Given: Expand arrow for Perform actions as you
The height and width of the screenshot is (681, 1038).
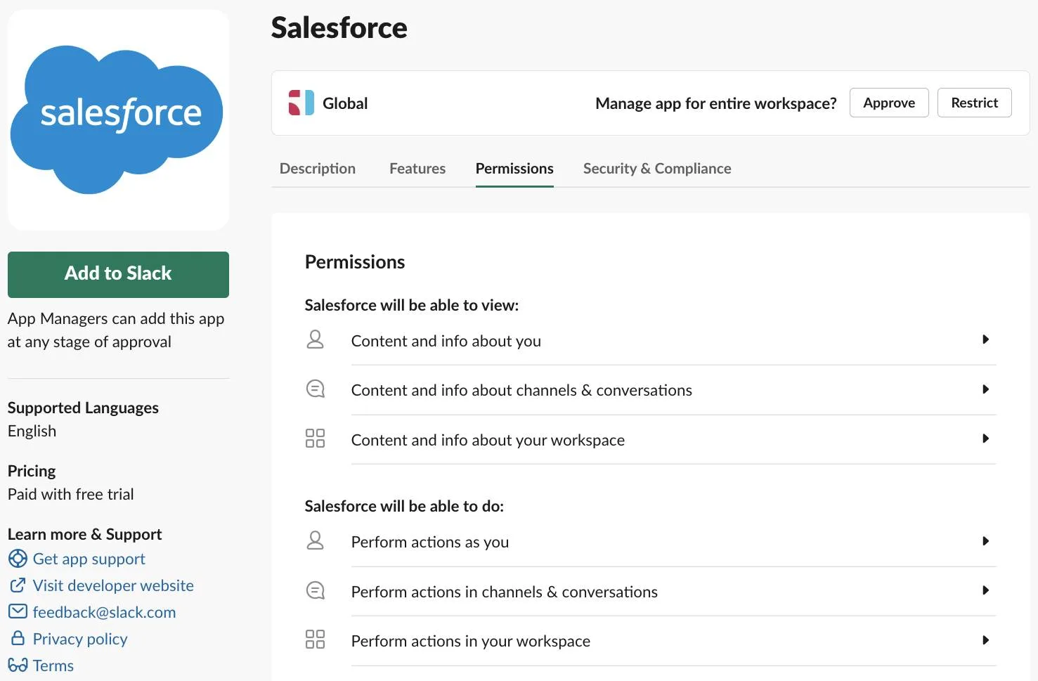Looking at the screenshot, I should click(x=985, y=541).
